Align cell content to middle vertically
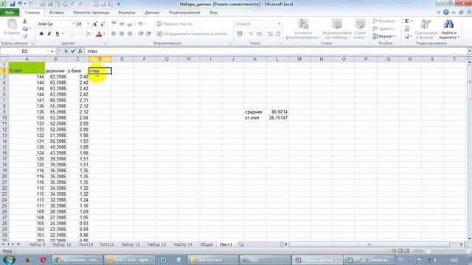This screenshot has height=265, width=472. click(122, 24)
